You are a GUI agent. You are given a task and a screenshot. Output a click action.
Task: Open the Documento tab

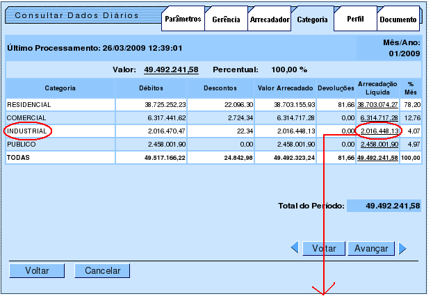coord(399,20)
